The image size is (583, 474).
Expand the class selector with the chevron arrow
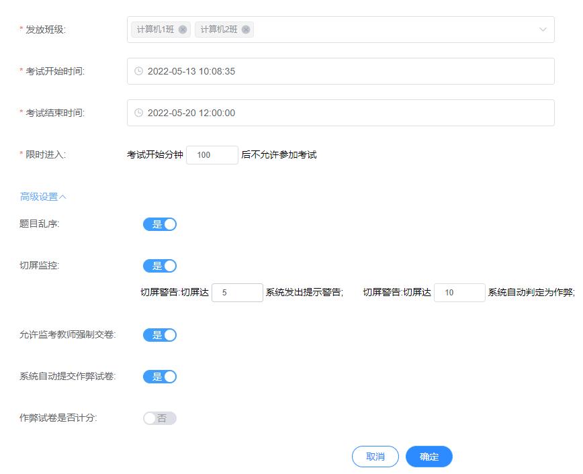[543, 29]
